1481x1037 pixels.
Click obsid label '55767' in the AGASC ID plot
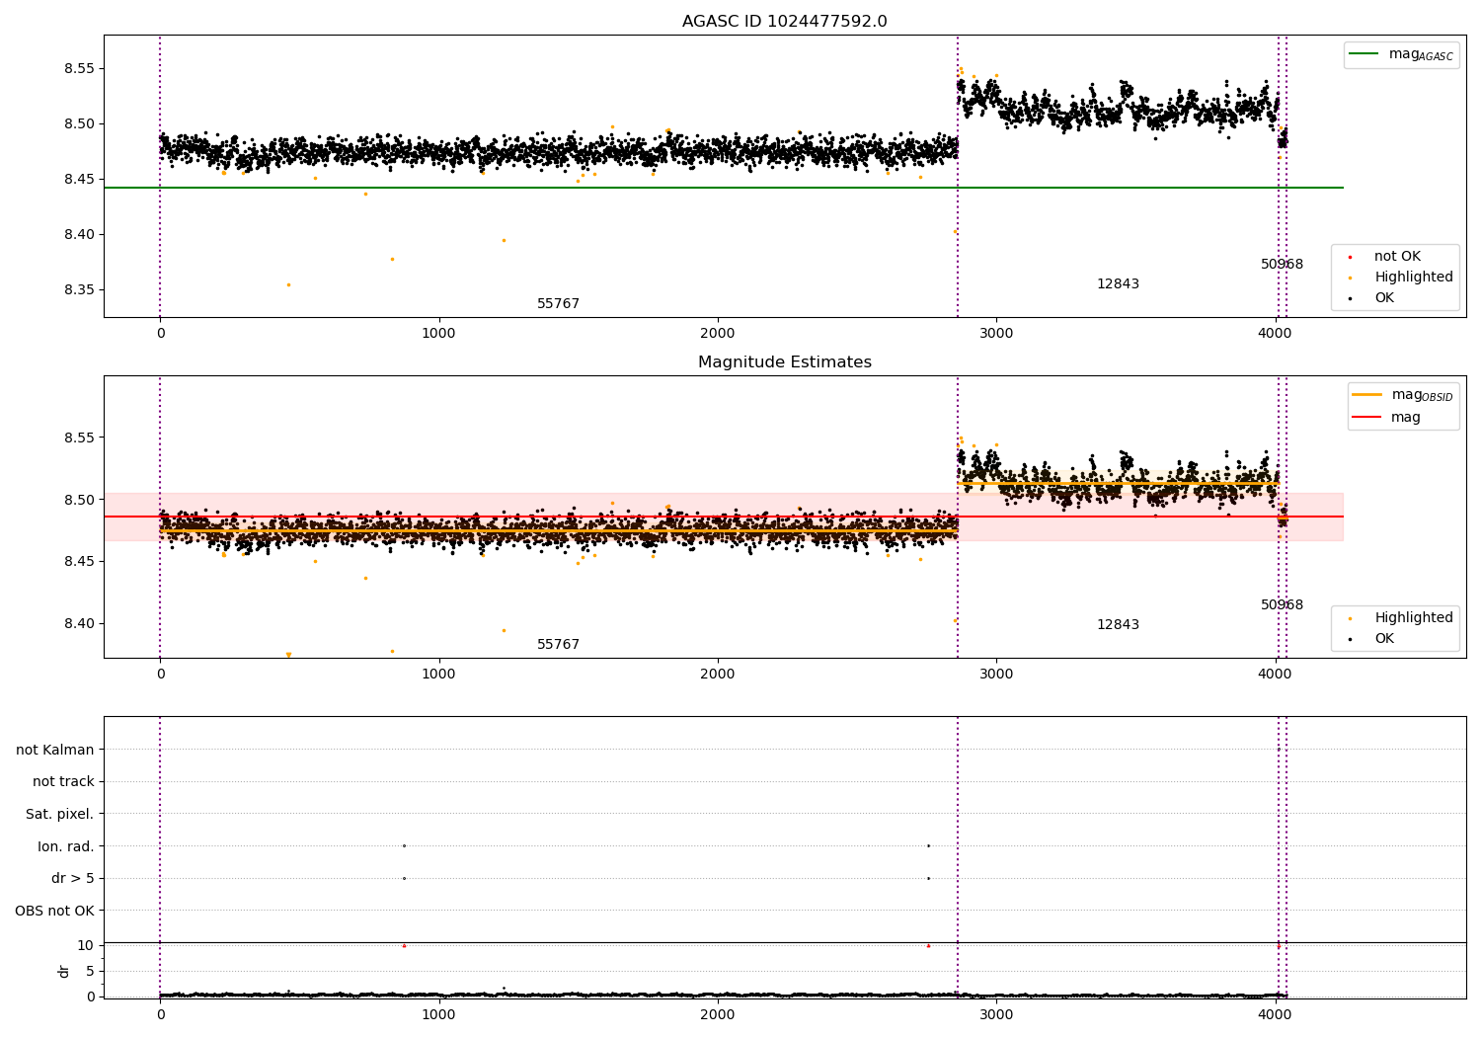pyautogui.click(x=558, y=304)
